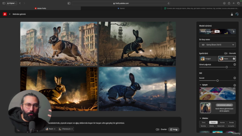The width and height of the screenshot is (242, 136).
Task: Click the Görüntünüzü yükleyin button
Action: 224,105
